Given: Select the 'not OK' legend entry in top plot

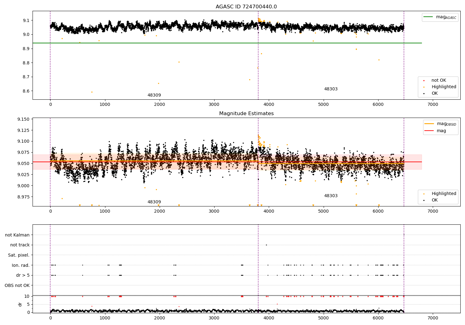Looking at the screenshot, I should coord(439,80).
